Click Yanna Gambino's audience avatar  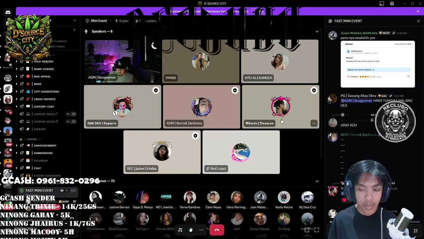pyautogui.click(x=190, y=198)
